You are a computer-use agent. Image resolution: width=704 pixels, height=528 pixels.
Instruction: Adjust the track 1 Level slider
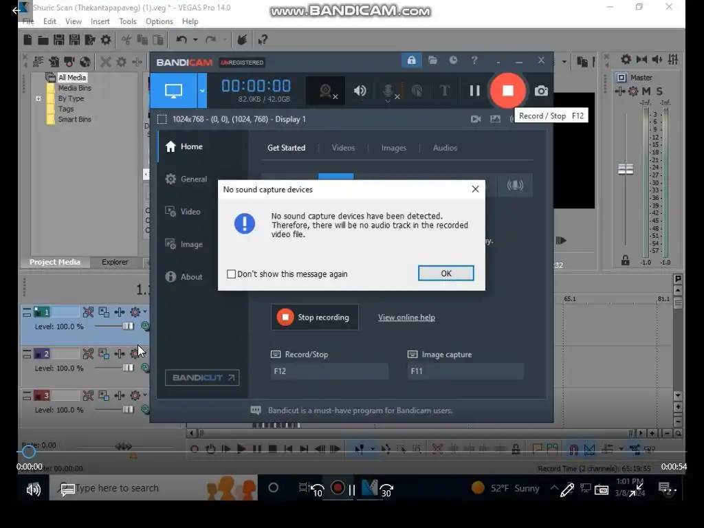click(x=128, y=327)
